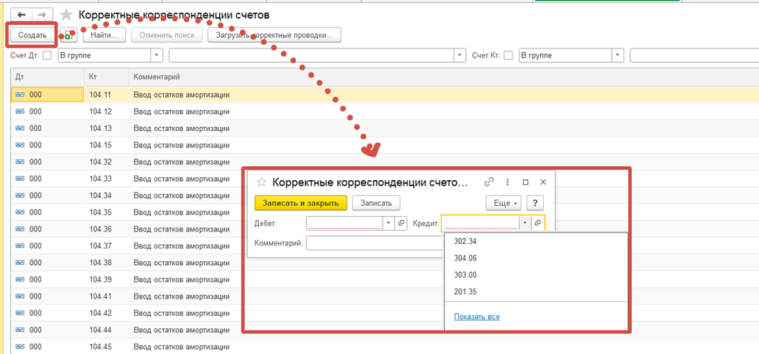The height and width of the screenshot is (354, 759).
Task: Click the star icon in dialog title
Action: 261,182
